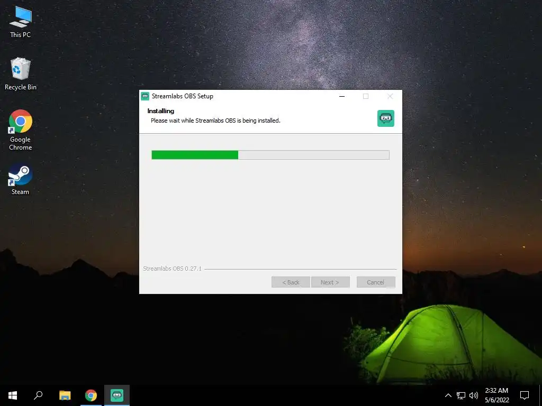Viewport: 542px width, 406px height.
Task: Open This PC desktop icon
Action: [x=21, y=21]
